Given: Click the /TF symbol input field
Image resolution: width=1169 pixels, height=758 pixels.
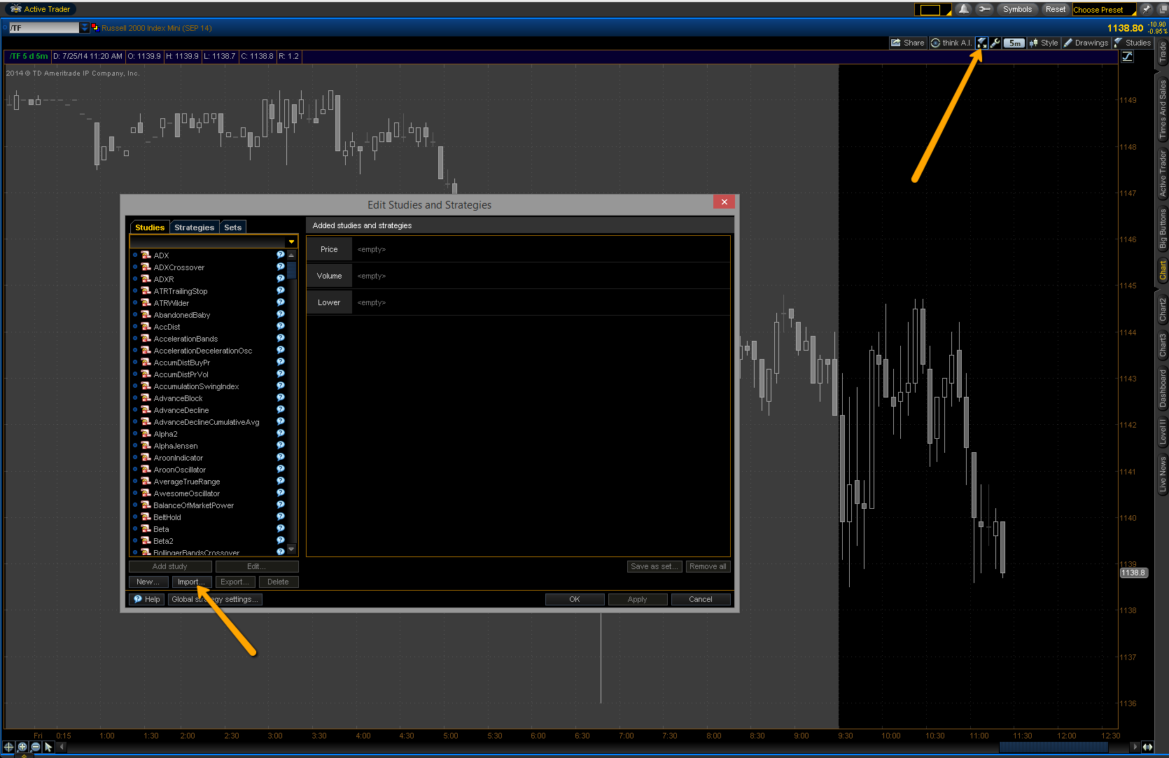Looking at the screenshot, I should point(44,28).
